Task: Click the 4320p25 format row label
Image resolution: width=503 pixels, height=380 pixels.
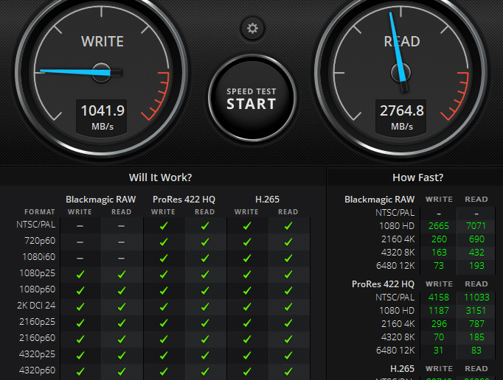Action: (37, 353)
